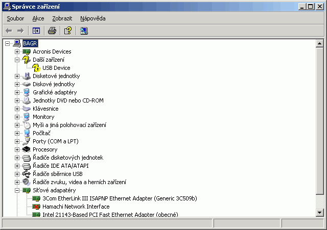Select the USB Device warning icon
This screenshot has width=327, height=230.
(x=36, y=68)
